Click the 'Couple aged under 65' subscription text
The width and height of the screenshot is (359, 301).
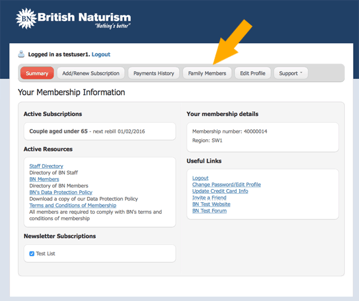(x=59, y=131)
